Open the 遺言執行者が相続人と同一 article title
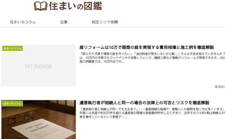Viewport: 225px width, 139px height. 144,103
